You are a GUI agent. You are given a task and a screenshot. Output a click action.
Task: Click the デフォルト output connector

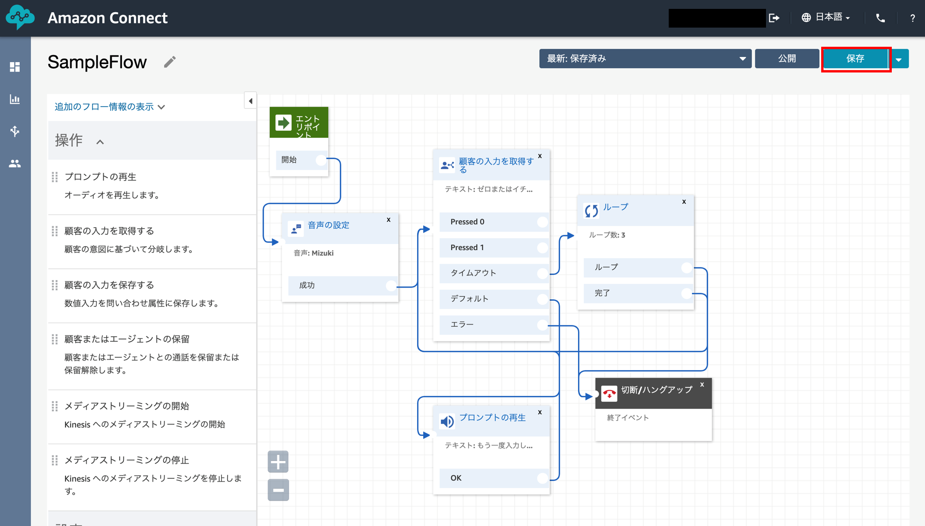(x=542, y=299)
